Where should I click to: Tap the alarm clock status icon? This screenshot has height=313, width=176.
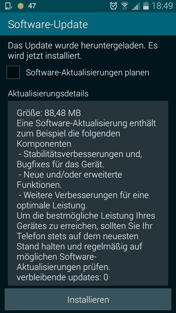tap(113, 6)
